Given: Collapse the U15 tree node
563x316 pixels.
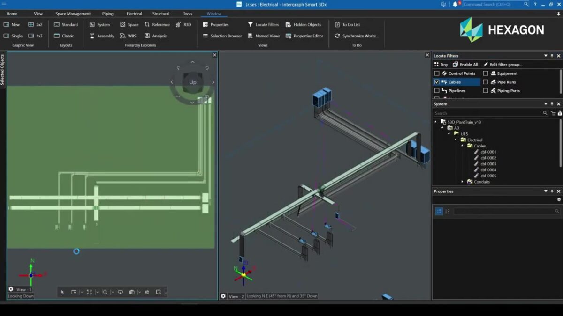Looking at the screenshot, I should pos(449,134).
